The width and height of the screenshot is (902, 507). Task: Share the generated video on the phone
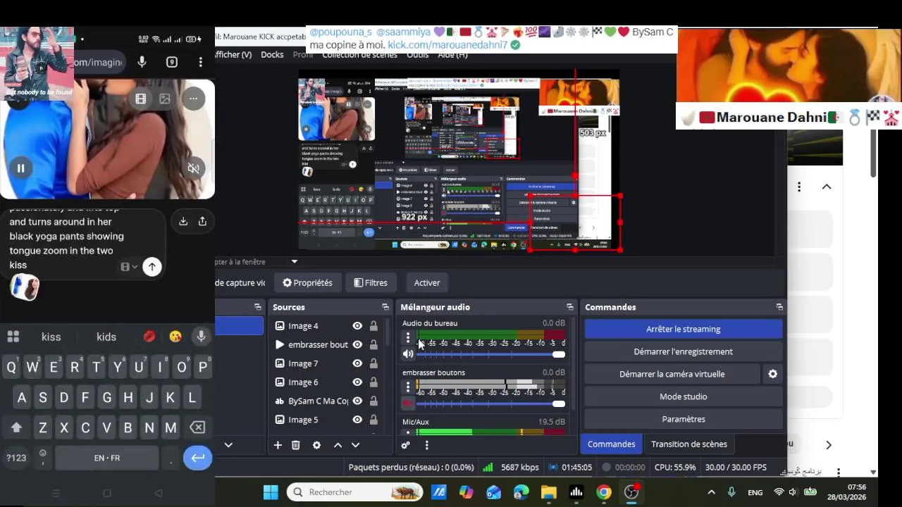tap(202, 221)
